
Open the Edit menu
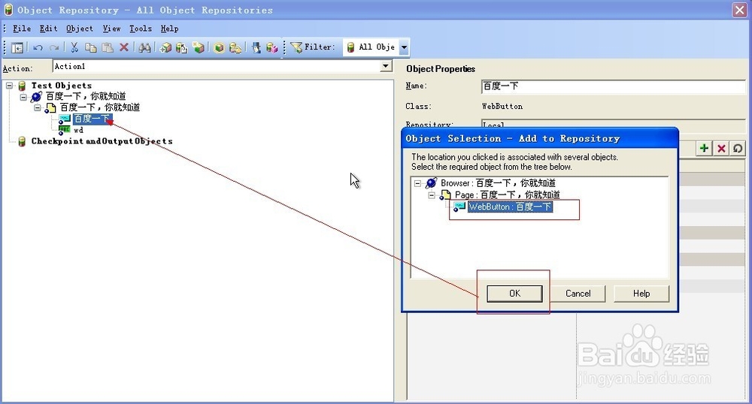coord(48,29)
